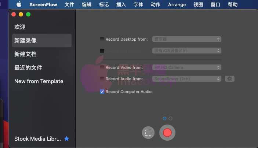Toggle Record iOS Device checkbox
Screen dimensions: 258x148
click(x=102, y=51)
